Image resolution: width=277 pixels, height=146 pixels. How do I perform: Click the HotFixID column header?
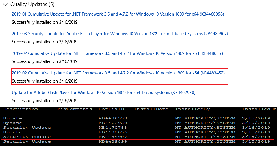(x=111, y=109)
